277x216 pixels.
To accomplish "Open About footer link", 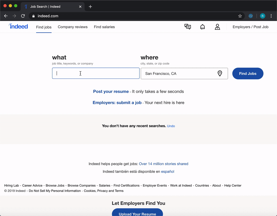I will pyautogui.click(x=217, y=186).
